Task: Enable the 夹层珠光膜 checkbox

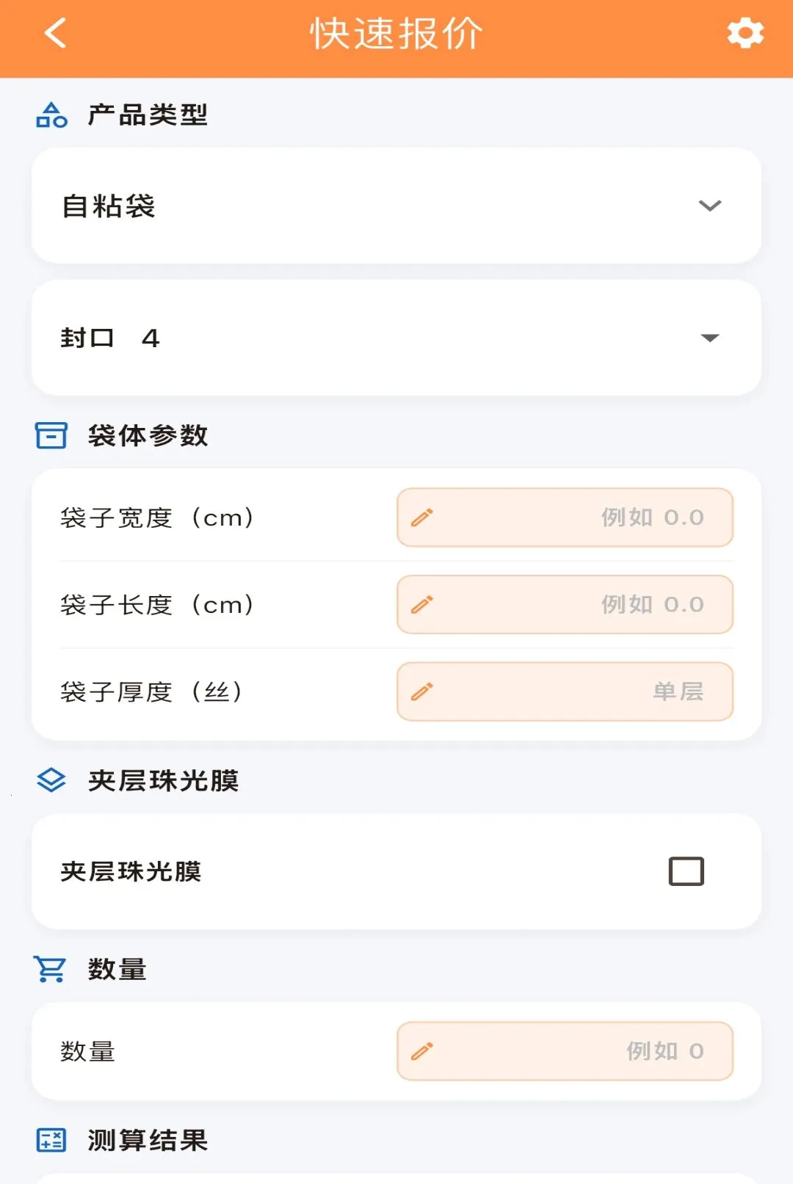Action: click(687, 871)
